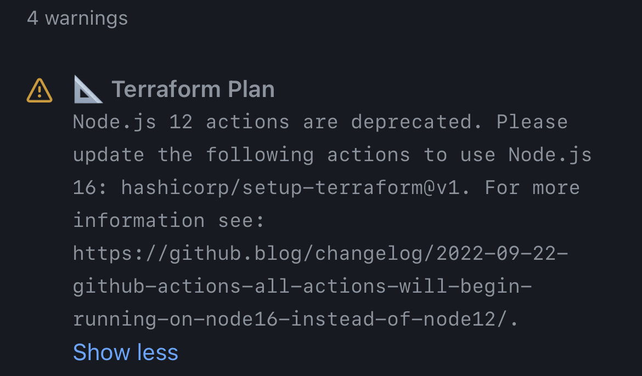This screenshot has width=642, height=376.
Task: Click "16:" at the start of third line
Action: (x=89, y=188)
